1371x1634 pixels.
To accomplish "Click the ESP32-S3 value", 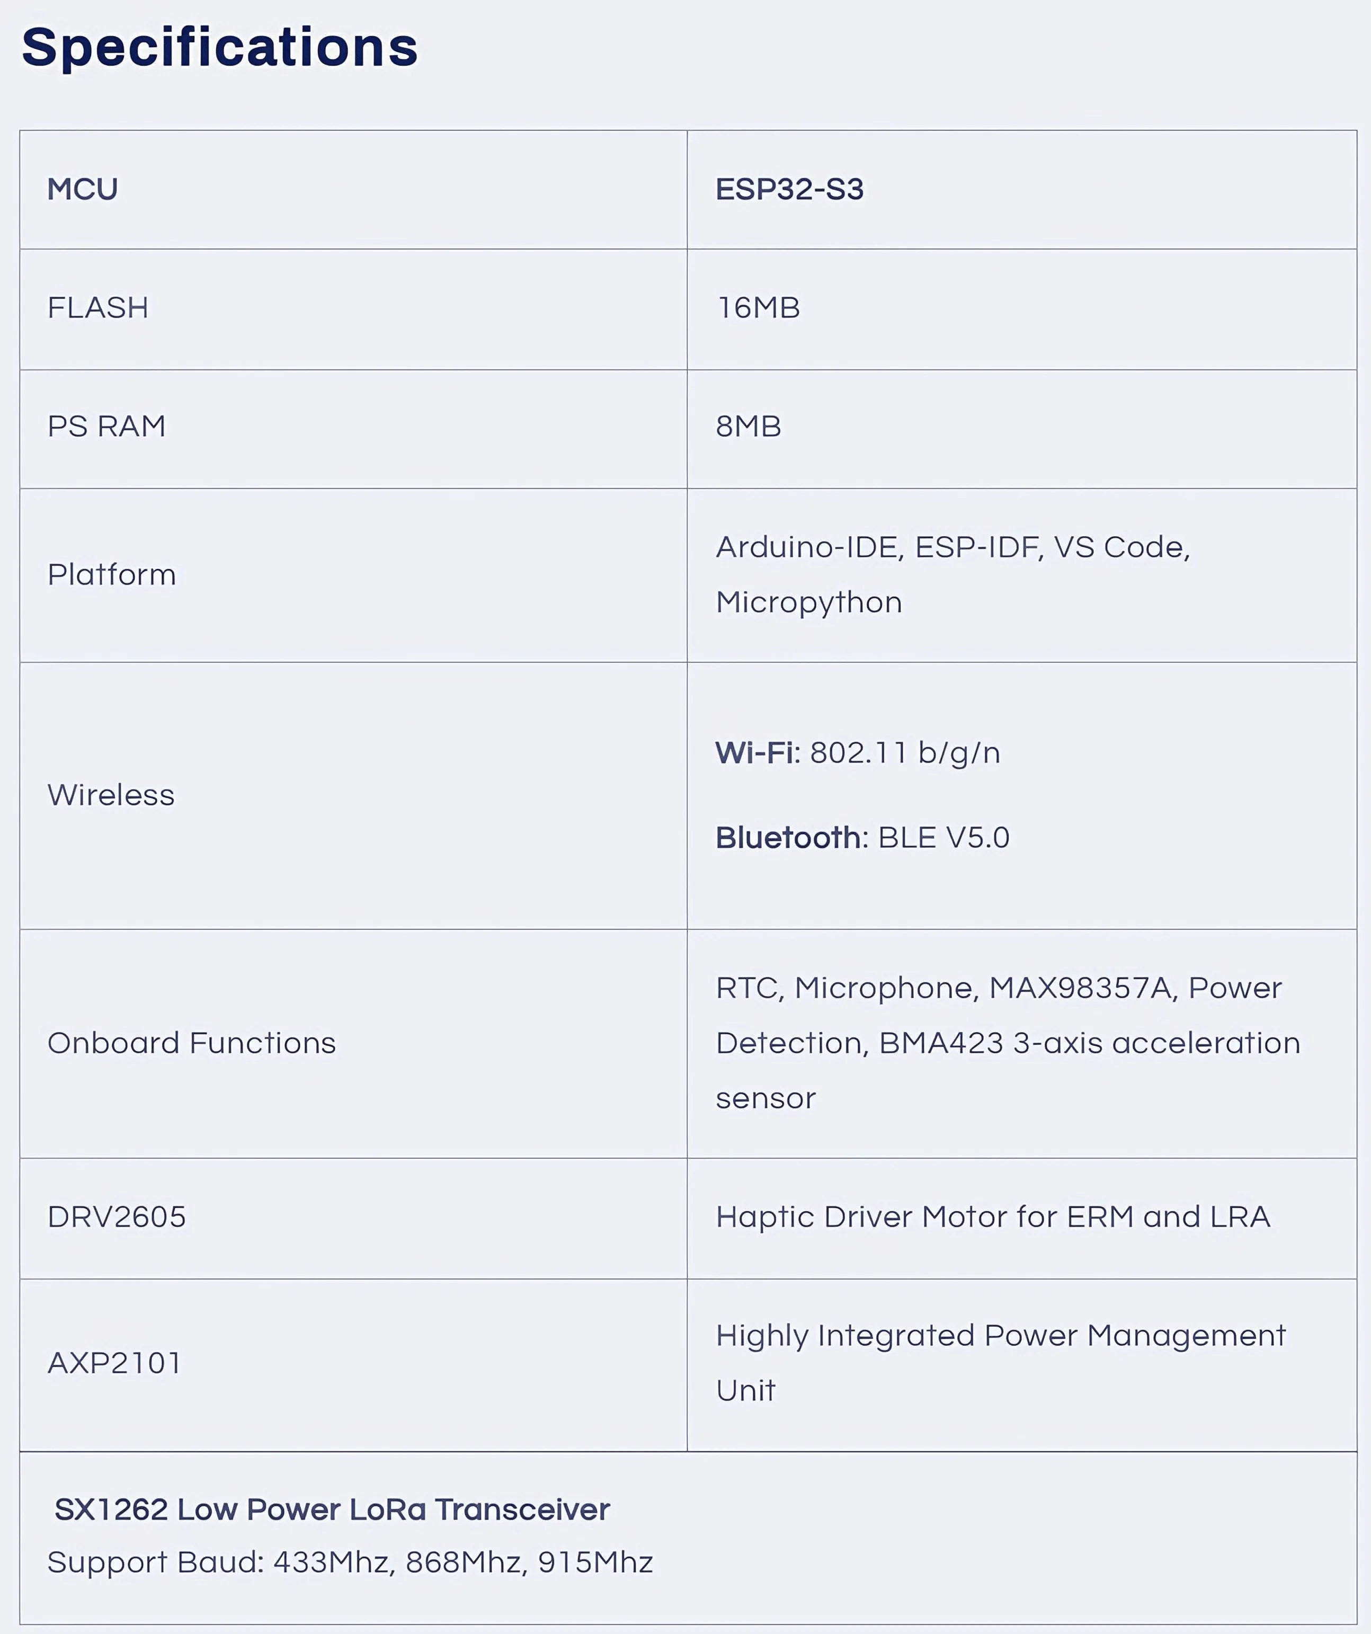I will 789,189.
